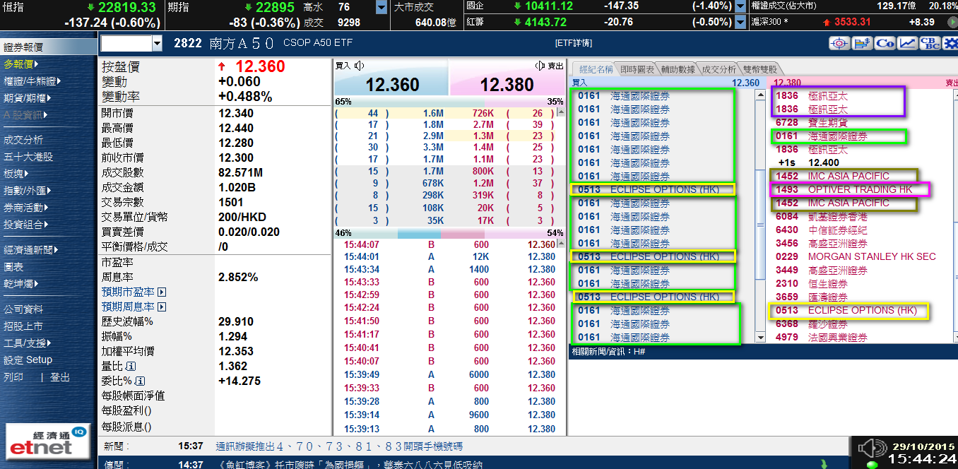Click the target crosshair icon in toolbar
958x469 pixels.
pos(840,43)
